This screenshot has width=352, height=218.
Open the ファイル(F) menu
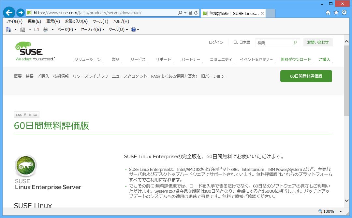click(14, 21)
